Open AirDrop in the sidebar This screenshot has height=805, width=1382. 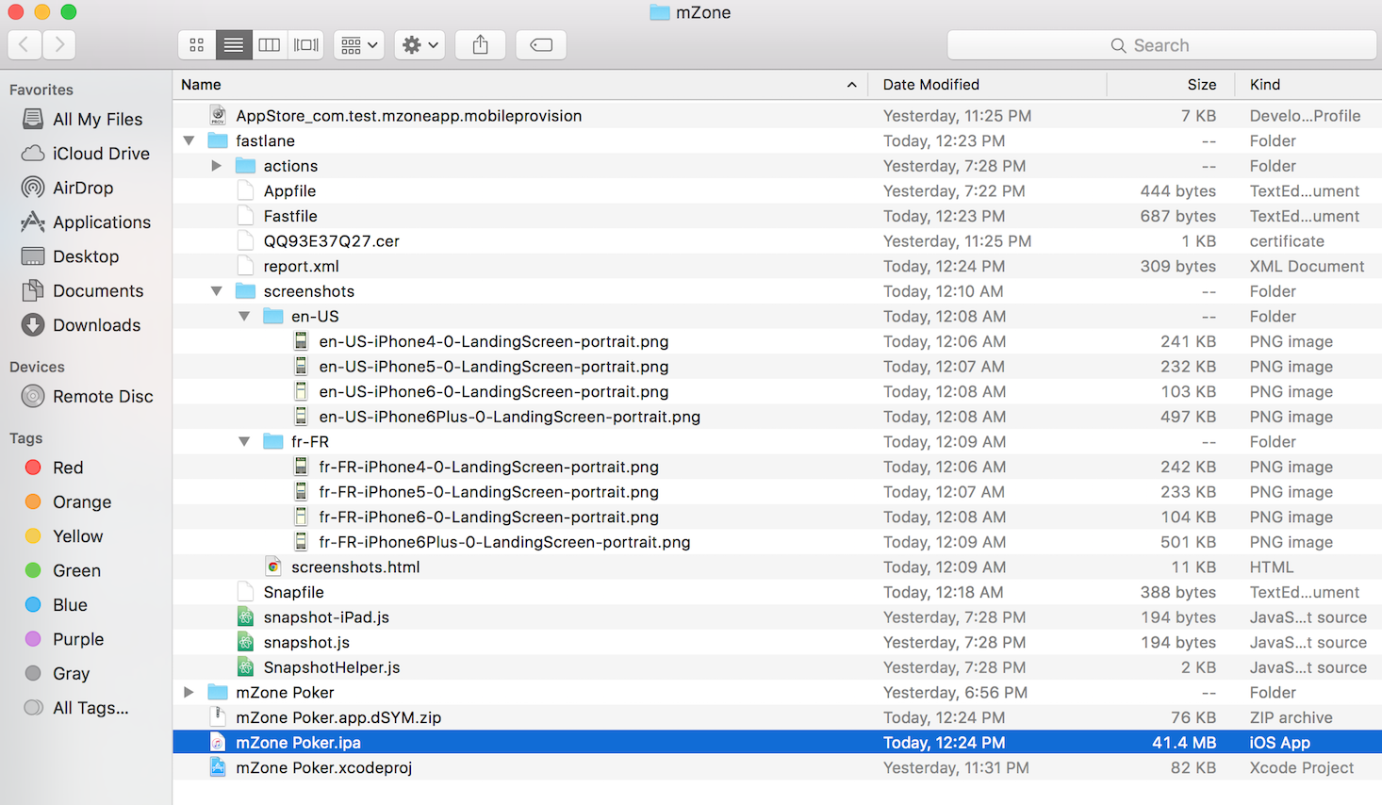(83, 188)
